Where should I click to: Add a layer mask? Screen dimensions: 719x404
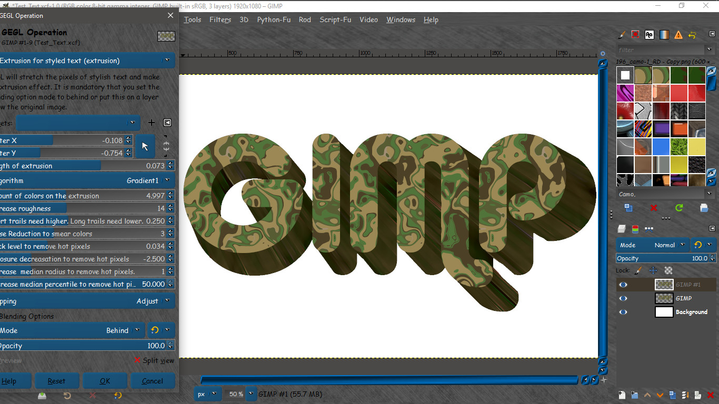pos(698,395)
